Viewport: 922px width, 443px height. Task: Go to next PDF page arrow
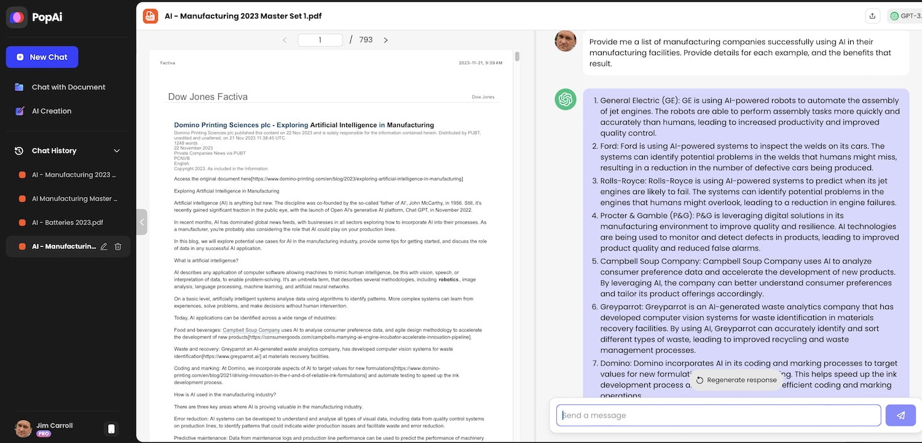[x=386, y=40]
